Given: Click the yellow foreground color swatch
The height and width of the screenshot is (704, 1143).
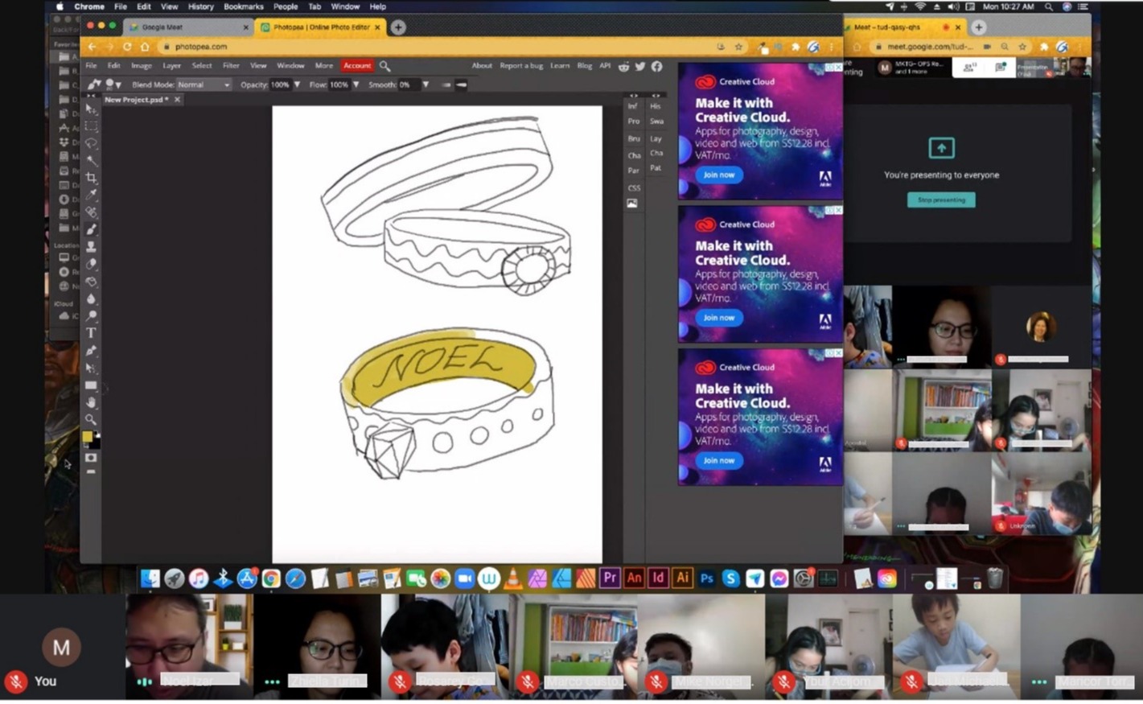Looking at the screenshot, I should pyautogui.click(x=88, y=437).
